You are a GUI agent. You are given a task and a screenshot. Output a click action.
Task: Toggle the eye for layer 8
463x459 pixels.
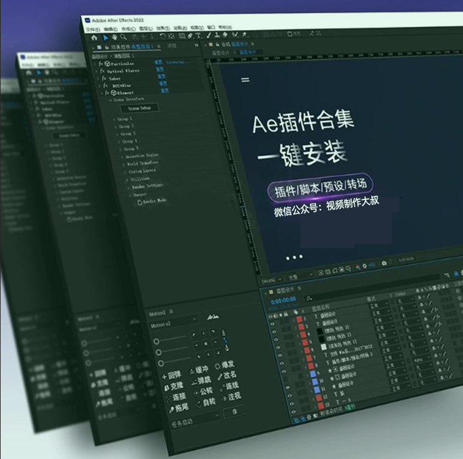[x=284, y=371]
